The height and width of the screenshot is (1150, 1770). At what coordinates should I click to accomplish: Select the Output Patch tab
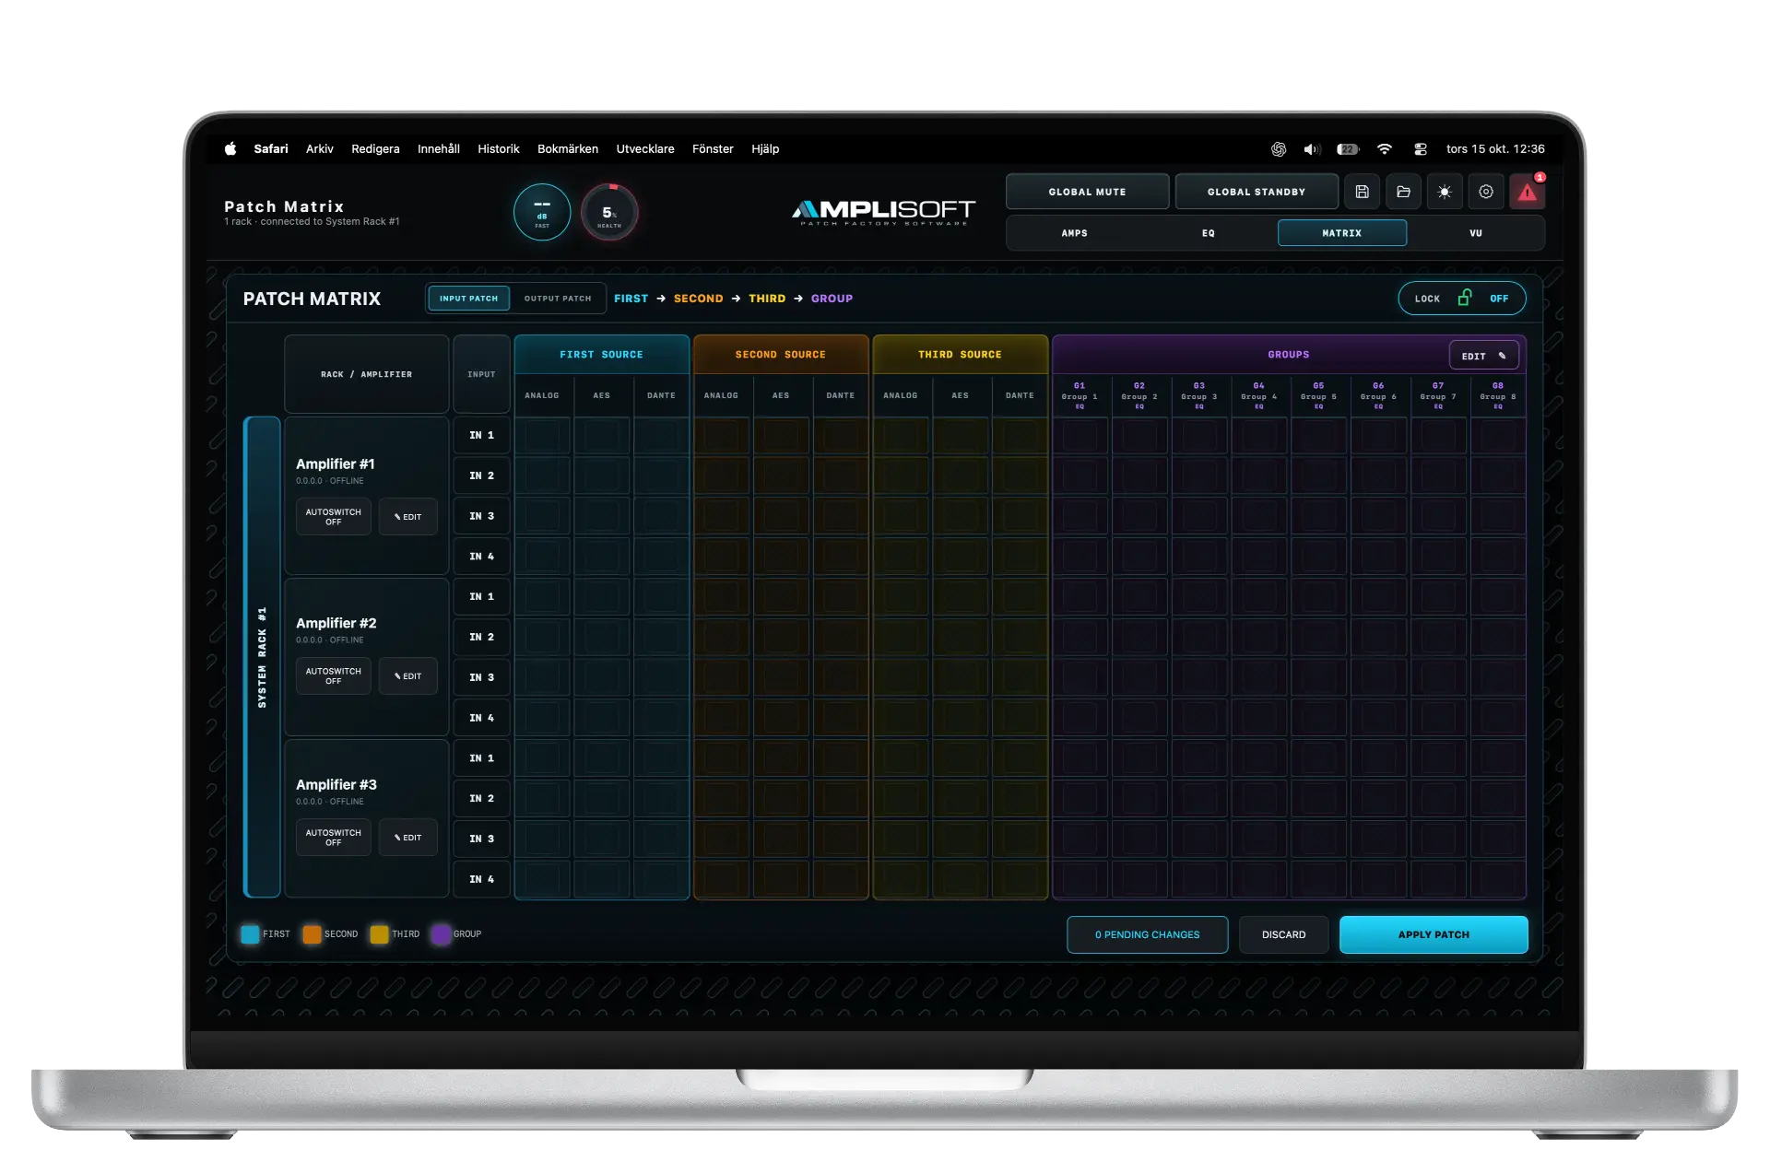point(558,299)
